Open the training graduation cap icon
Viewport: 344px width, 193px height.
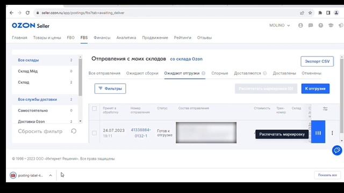(x=331, y=25)
